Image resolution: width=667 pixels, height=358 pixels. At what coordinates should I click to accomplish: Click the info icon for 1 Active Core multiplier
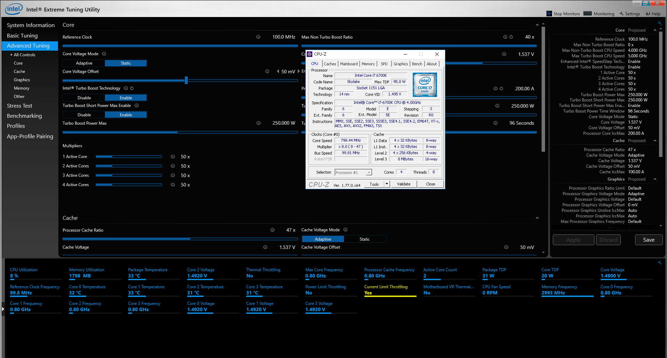(173, 157)
